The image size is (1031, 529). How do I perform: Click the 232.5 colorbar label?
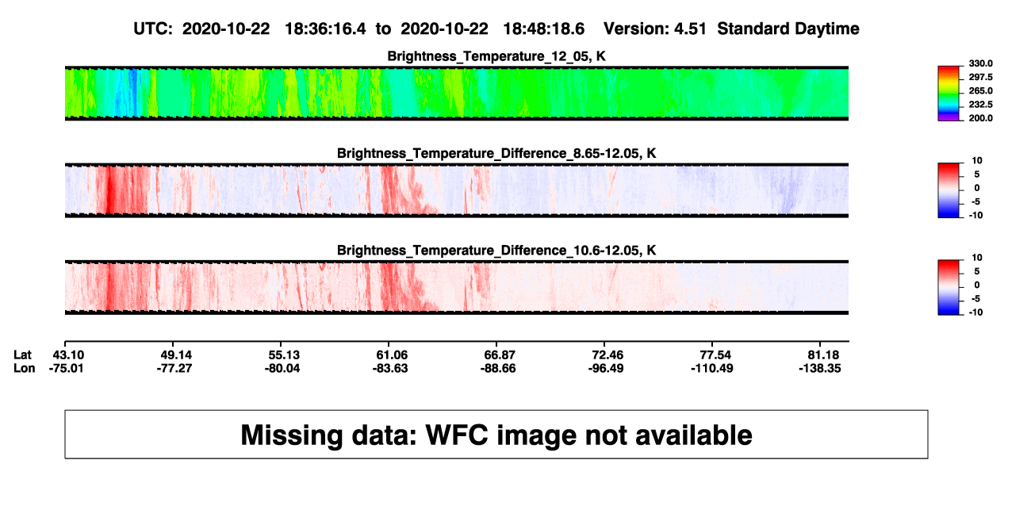click(x=981, y=105)
